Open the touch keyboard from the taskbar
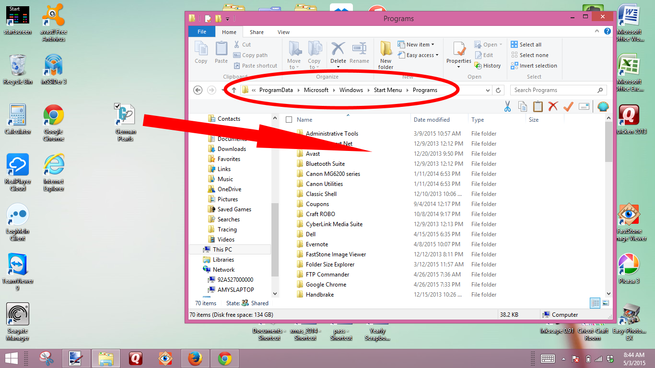655x368 pixels. pyautogui.click(x=548, y=358)
